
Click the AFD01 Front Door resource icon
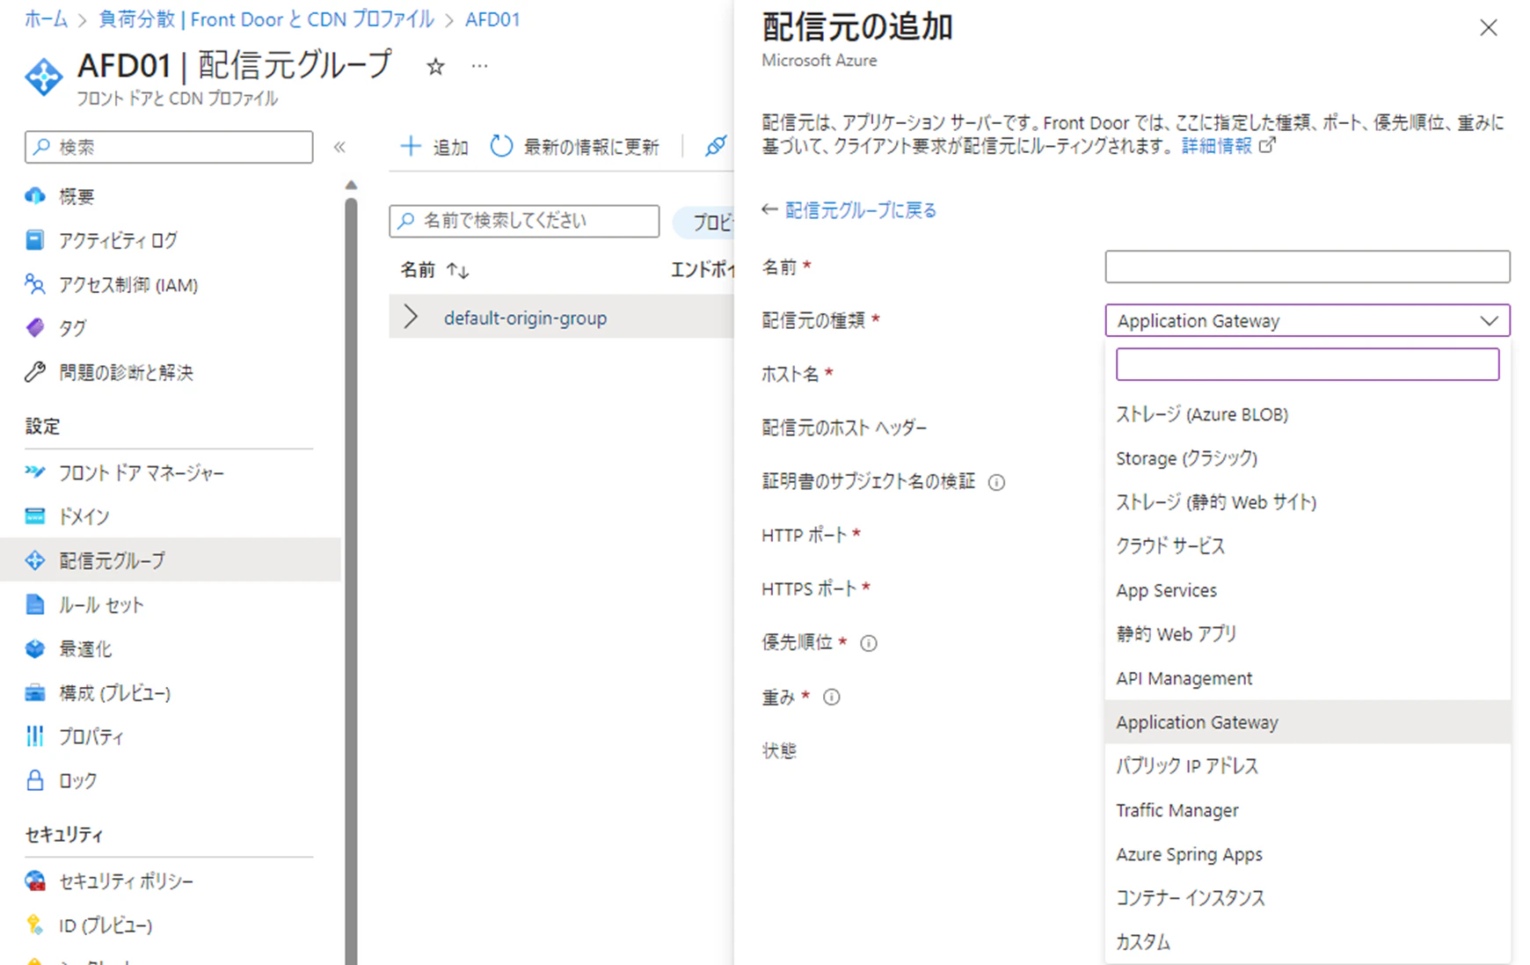pyautogui.click(x=43, y=77)
